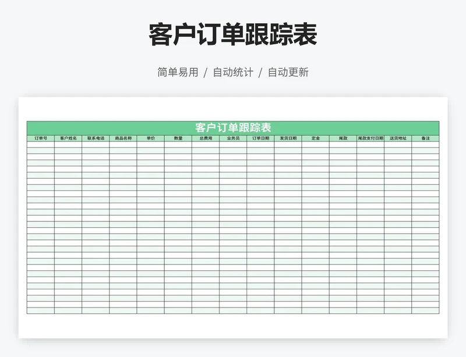466x357 pixels.
Task: Click the subtitle text 简单易用
Action: point(178,72)
